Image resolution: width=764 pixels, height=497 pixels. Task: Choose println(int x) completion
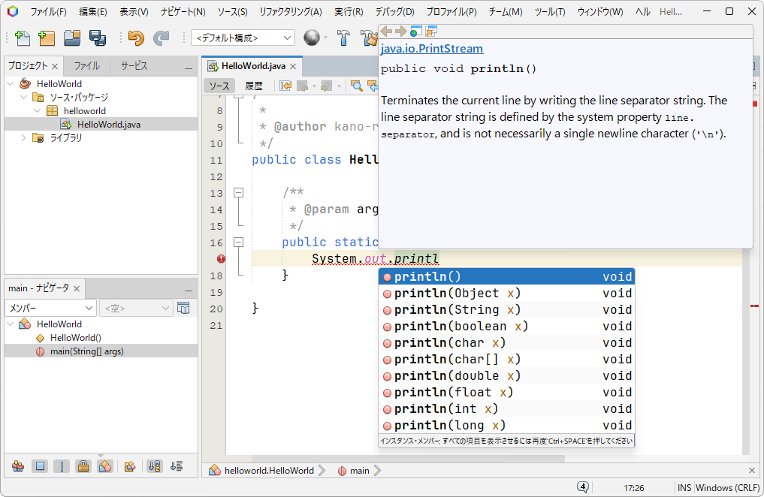506,409
